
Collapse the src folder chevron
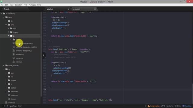coord(4,69)
